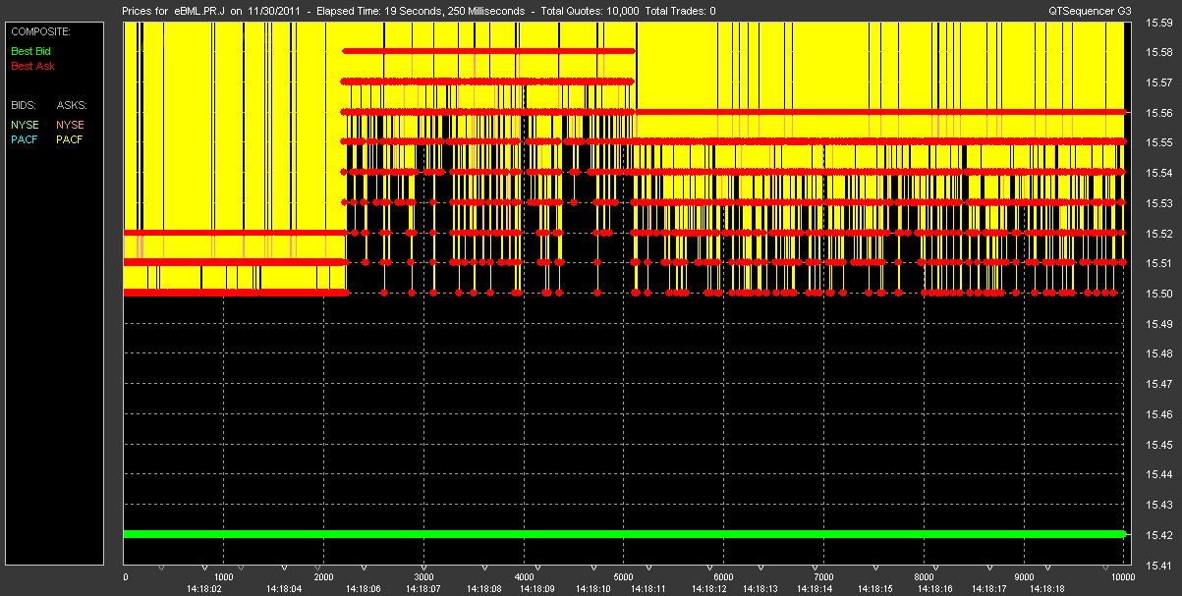1182x596 pixels.
Task: Click the 14:18:15 time label
Action: tap(875, 589)
